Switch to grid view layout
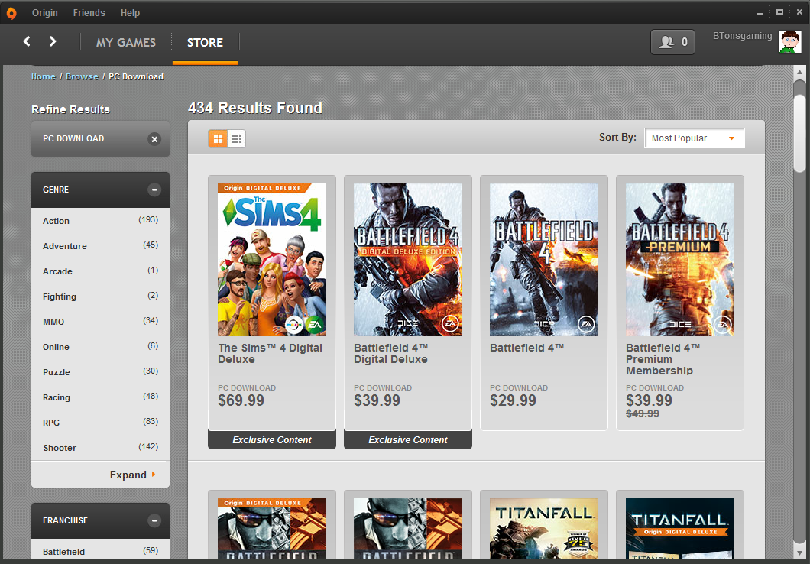The image size is (810, 564). pos(218,138)
